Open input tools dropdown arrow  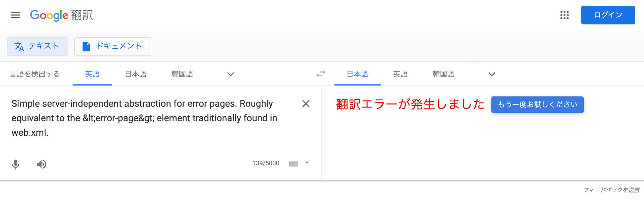tap(307, 163)
